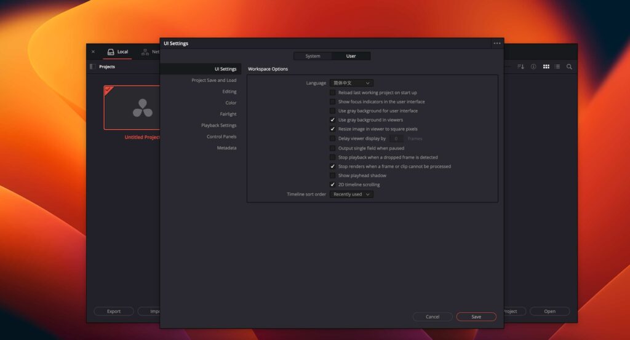Uncheck Resize image in viewer to square pixels
Viewport: 630px width, 340px height.
pos(332,129)
